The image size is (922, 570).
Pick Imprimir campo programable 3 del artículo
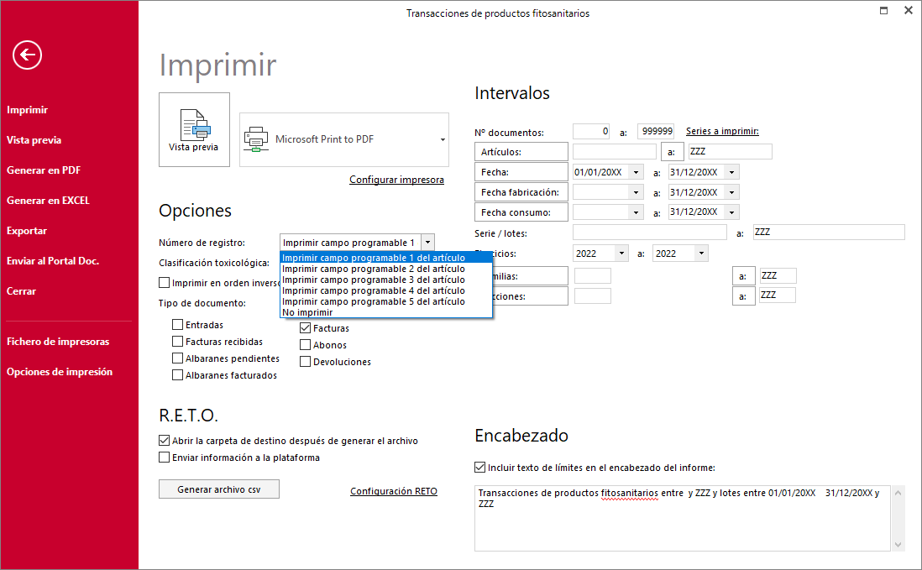386,280
